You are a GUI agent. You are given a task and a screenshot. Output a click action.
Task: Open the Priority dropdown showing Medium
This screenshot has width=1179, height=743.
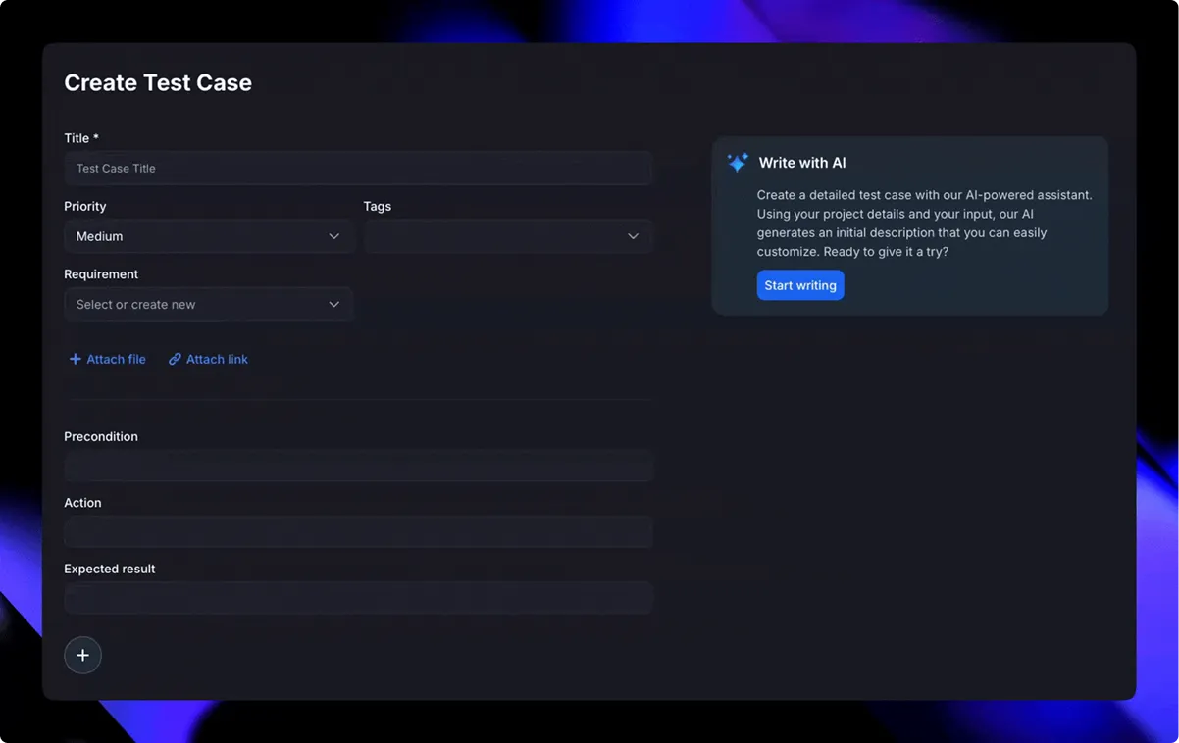[x=208, y=236]
